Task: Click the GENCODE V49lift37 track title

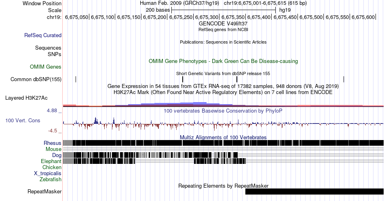Action: (223, 24)
